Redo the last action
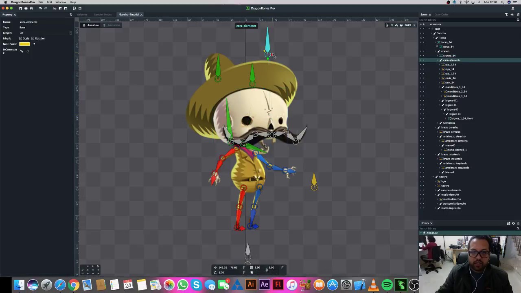 pos(46,8)
